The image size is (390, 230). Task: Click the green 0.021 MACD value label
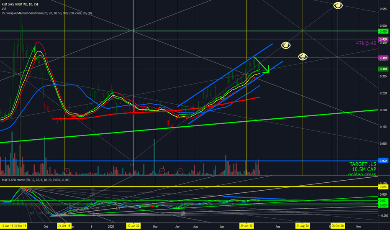[x=383, y=200]
